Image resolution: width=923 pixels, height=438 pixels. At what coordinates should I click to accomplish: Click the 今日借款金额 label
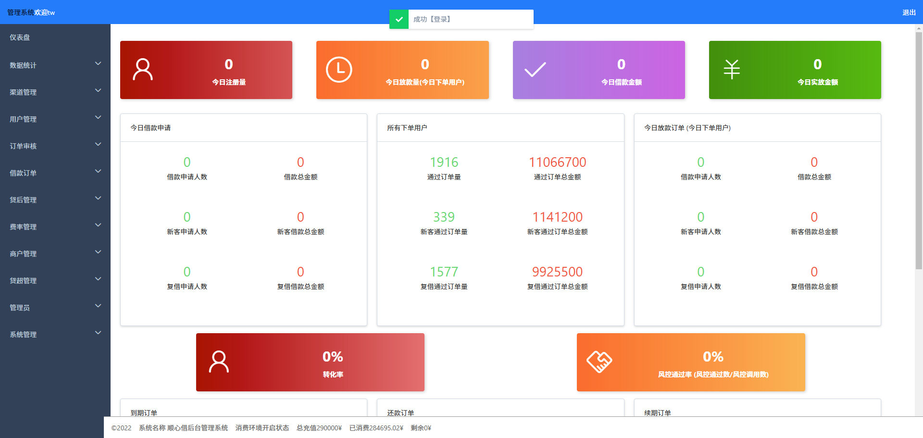[x=622, y=82]
